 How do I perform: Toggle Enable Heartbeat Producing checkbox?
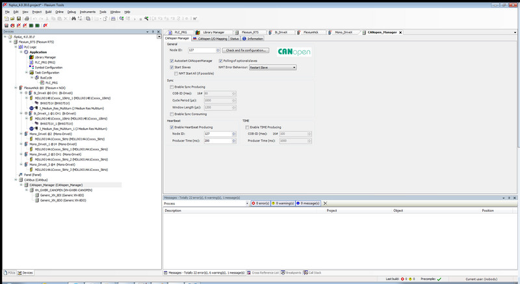pyautogui.click(x=172, y=127)
